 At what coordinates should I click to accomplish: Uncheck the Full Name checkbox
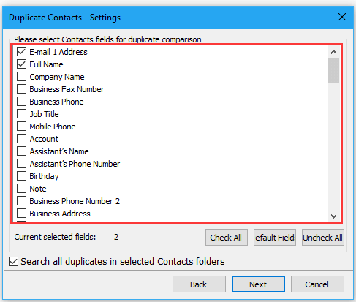21,64
